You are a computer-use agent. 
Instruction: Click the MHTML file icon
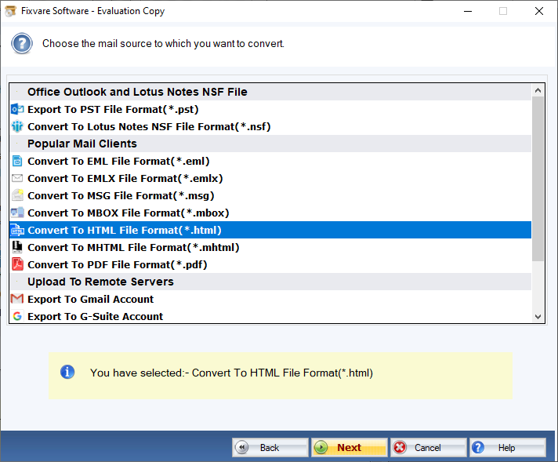17,247
